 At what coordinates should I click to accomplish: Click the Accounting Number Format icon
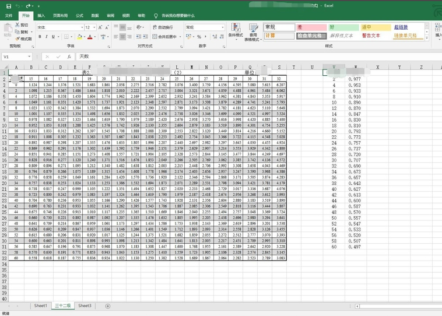pos(188,37)
